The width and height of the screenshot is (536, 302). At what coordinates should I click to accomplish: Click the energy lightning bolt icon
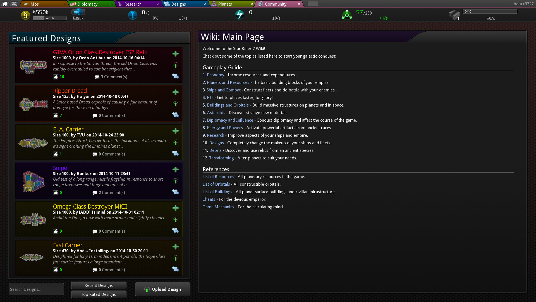pyautogui.click(x=240, y=15)
